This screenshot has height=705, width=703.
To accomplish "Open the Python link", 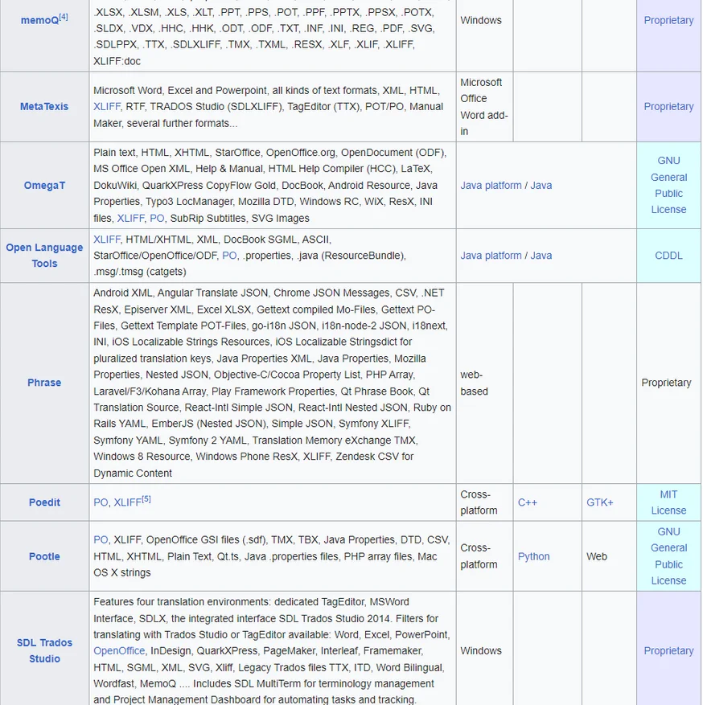I will (533, 556).
